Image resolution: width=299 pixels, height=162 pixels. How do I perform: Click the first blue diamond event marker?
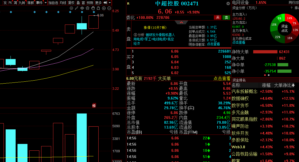(11, 12)
